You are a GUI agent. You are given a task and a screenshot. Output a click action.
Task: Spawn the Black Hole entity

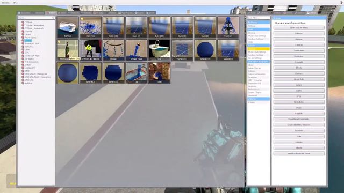pyautogui.click(x=91, y=27)
